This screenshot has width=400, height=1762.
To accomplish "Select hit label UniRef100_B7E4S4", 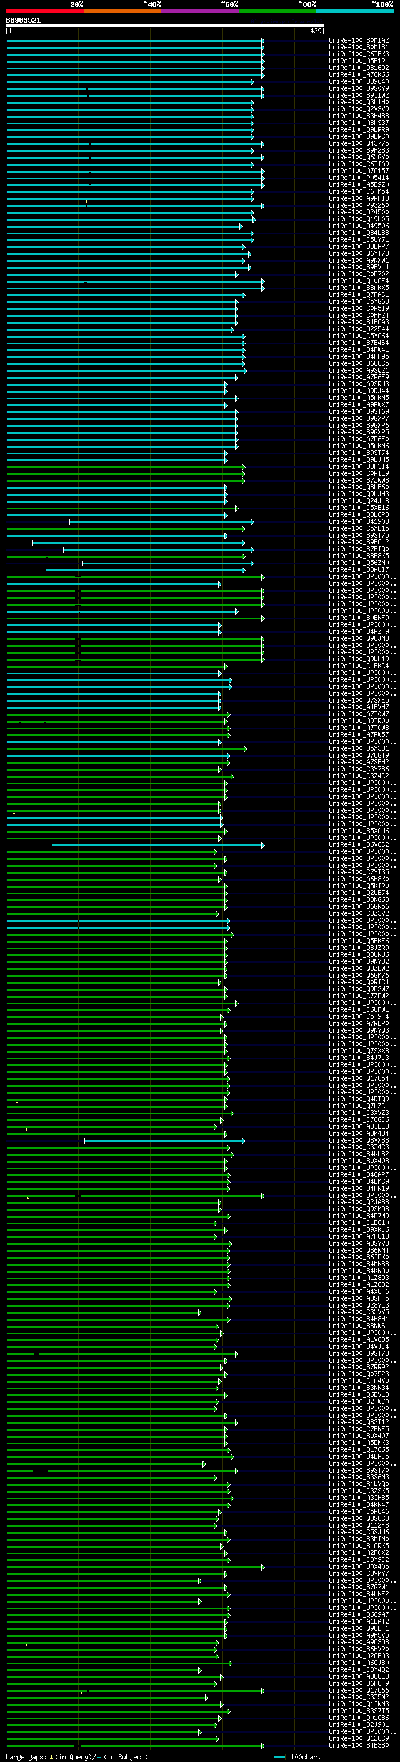I will click(x=359, y=343).
